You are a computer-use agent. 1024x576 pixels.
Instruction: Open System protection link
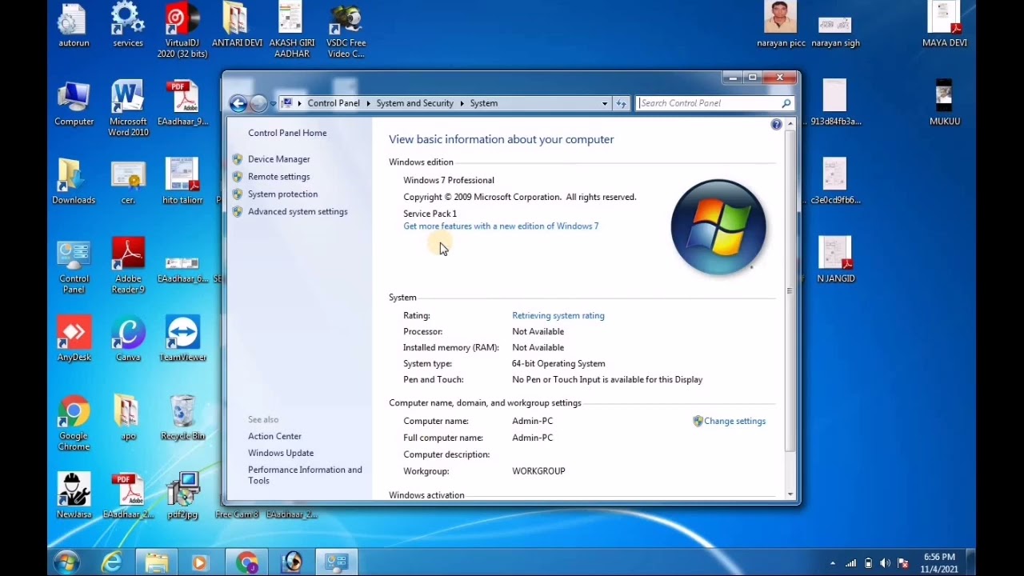coord(282,194)
